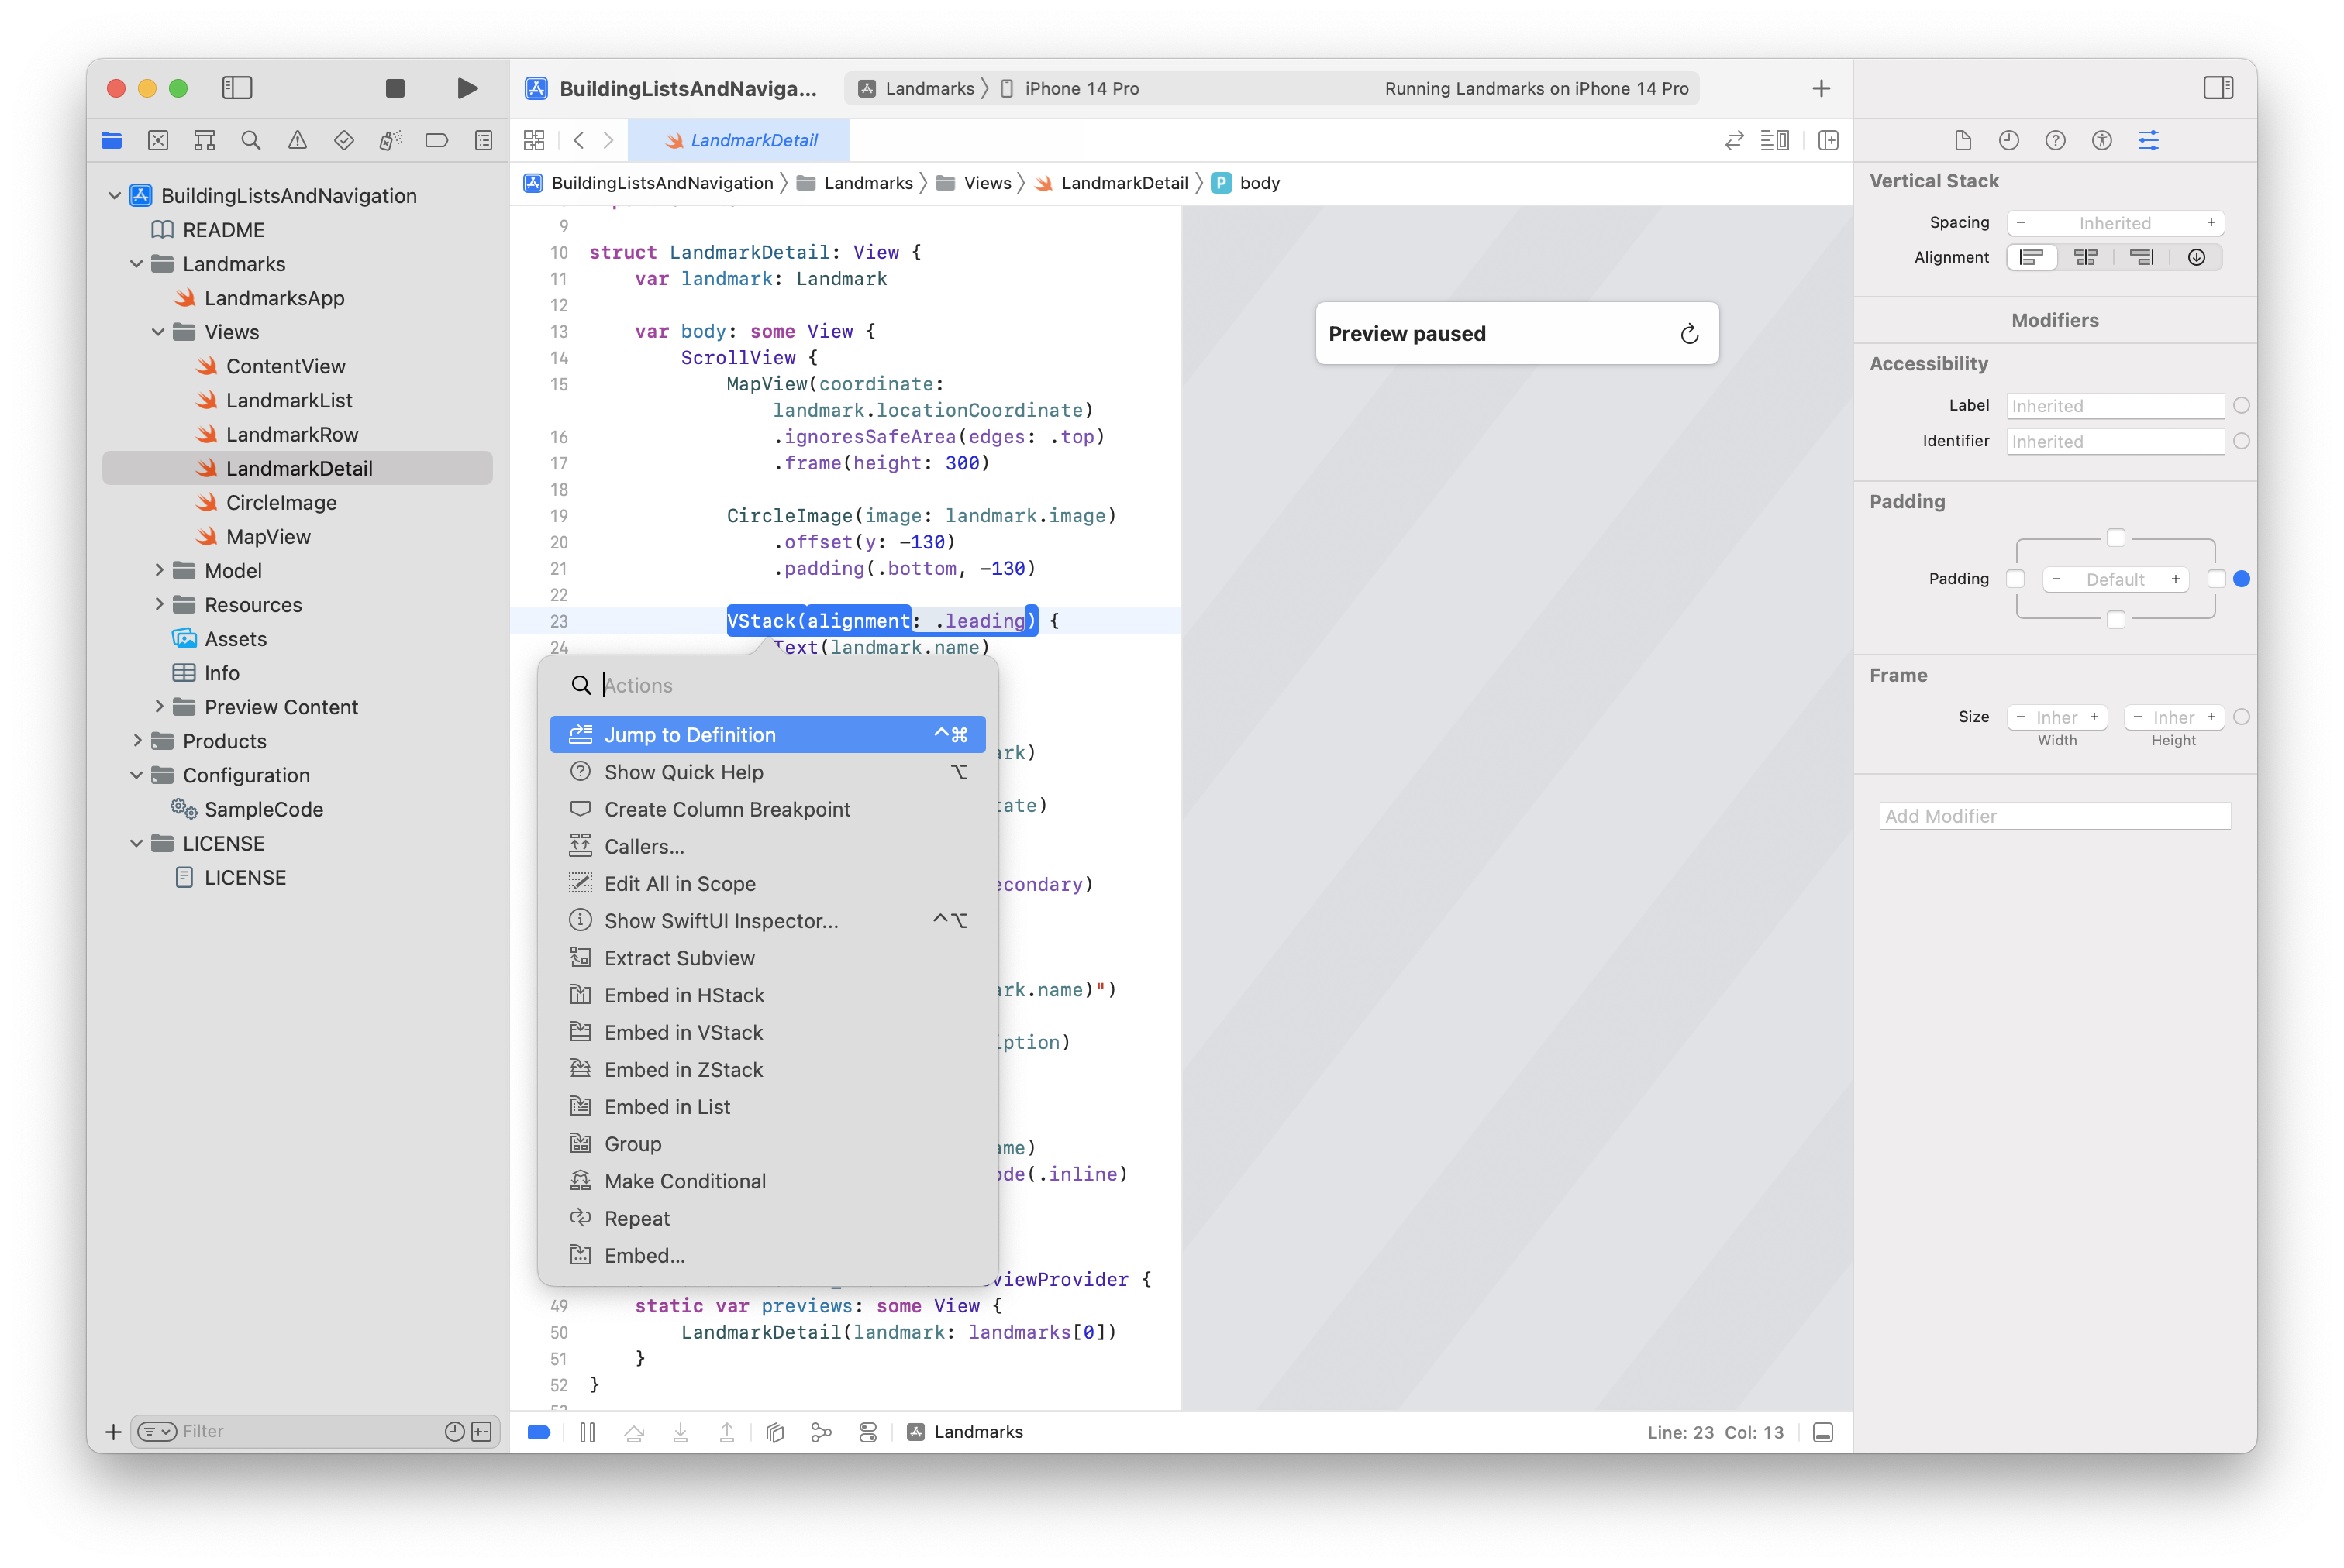Pause program execution in debug bar
The height and width of the screenshot is (1568, 2344).
pyautogui.click(x=588, y=1432)
